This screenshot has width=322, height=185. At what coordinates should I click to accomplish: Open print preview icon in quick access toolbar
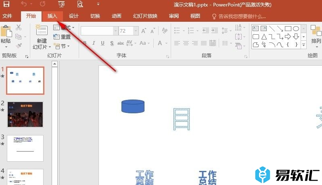pyautogui.click(x=80, y=4)
